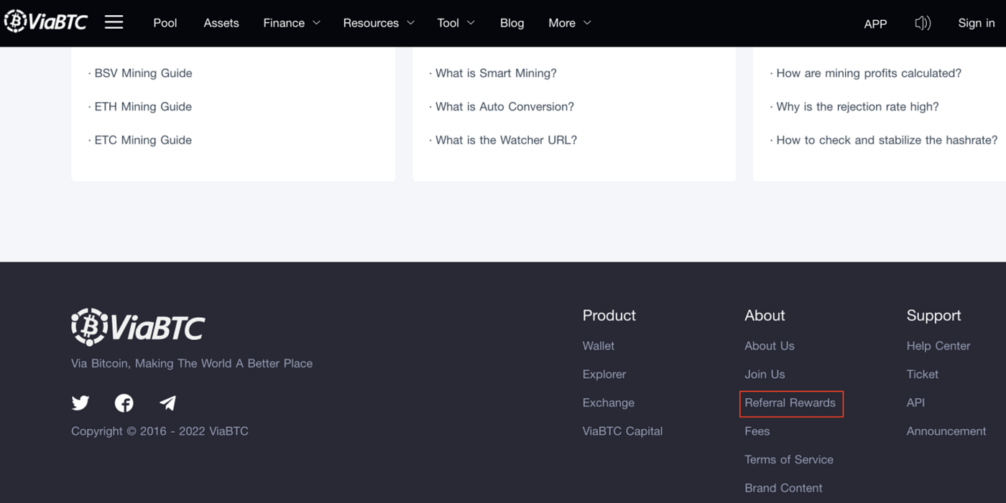Click Explorer under Product

click(604, 375)
